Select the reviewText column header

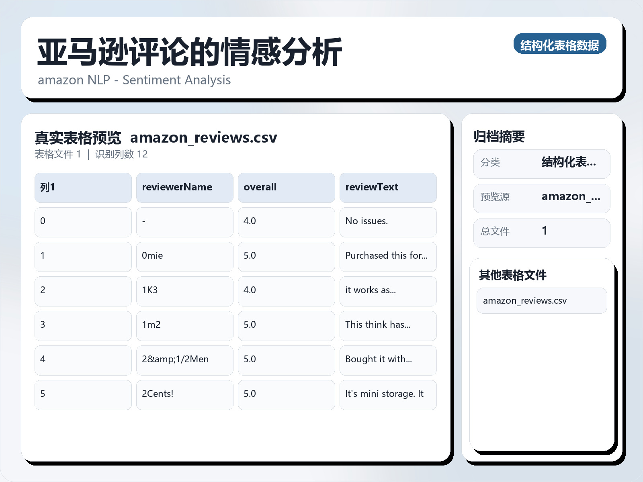[x=388, y=187]
